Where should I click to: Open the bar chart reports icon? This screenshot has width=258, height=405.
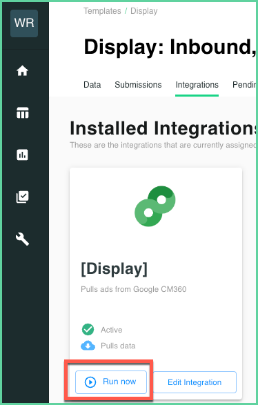coord(23,155)
